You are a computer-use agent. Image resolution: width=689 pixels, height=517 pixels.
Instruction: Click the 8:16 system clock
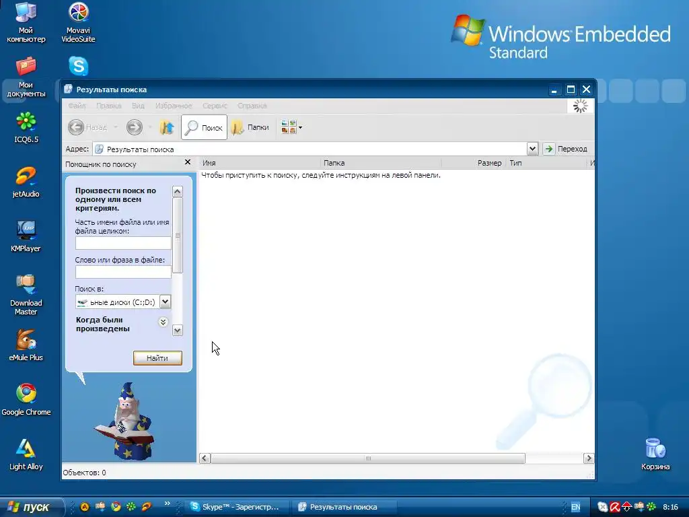(x=671, y=507)
